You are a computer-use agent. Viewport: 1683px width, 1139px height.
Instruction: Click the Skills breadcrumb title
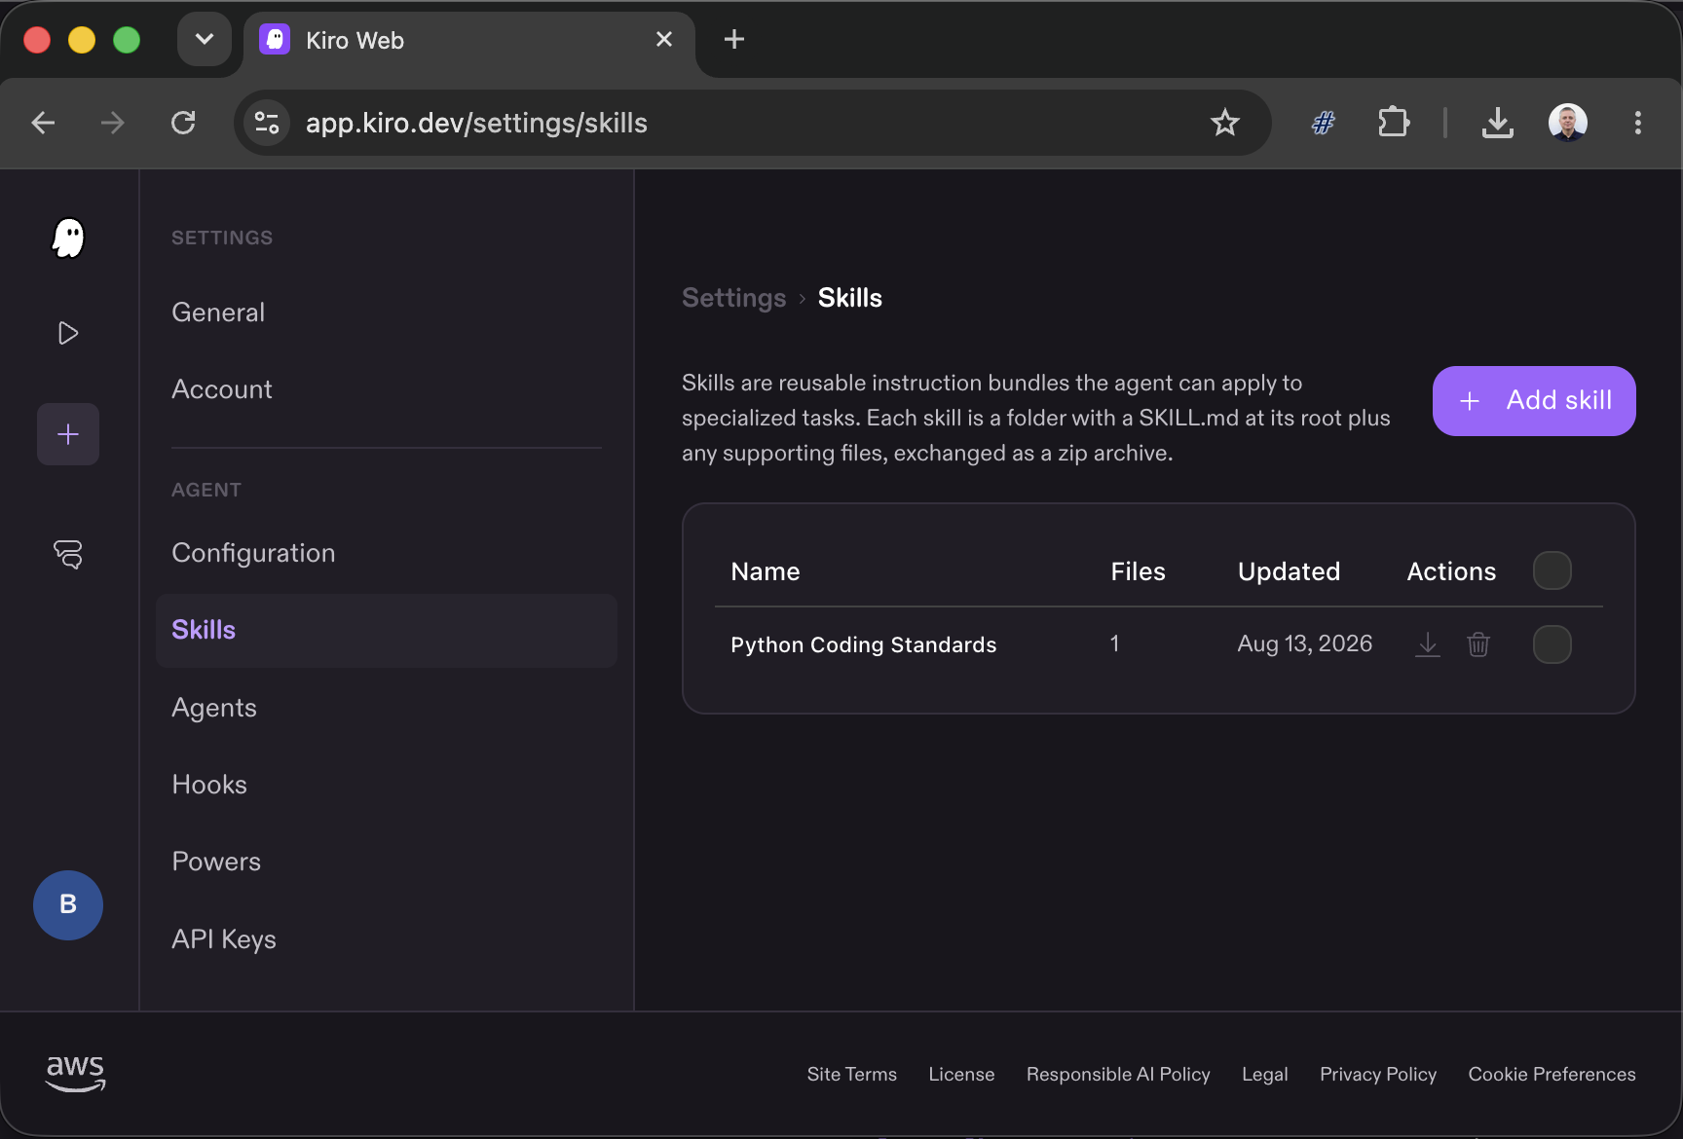click(x=850, y=298)
